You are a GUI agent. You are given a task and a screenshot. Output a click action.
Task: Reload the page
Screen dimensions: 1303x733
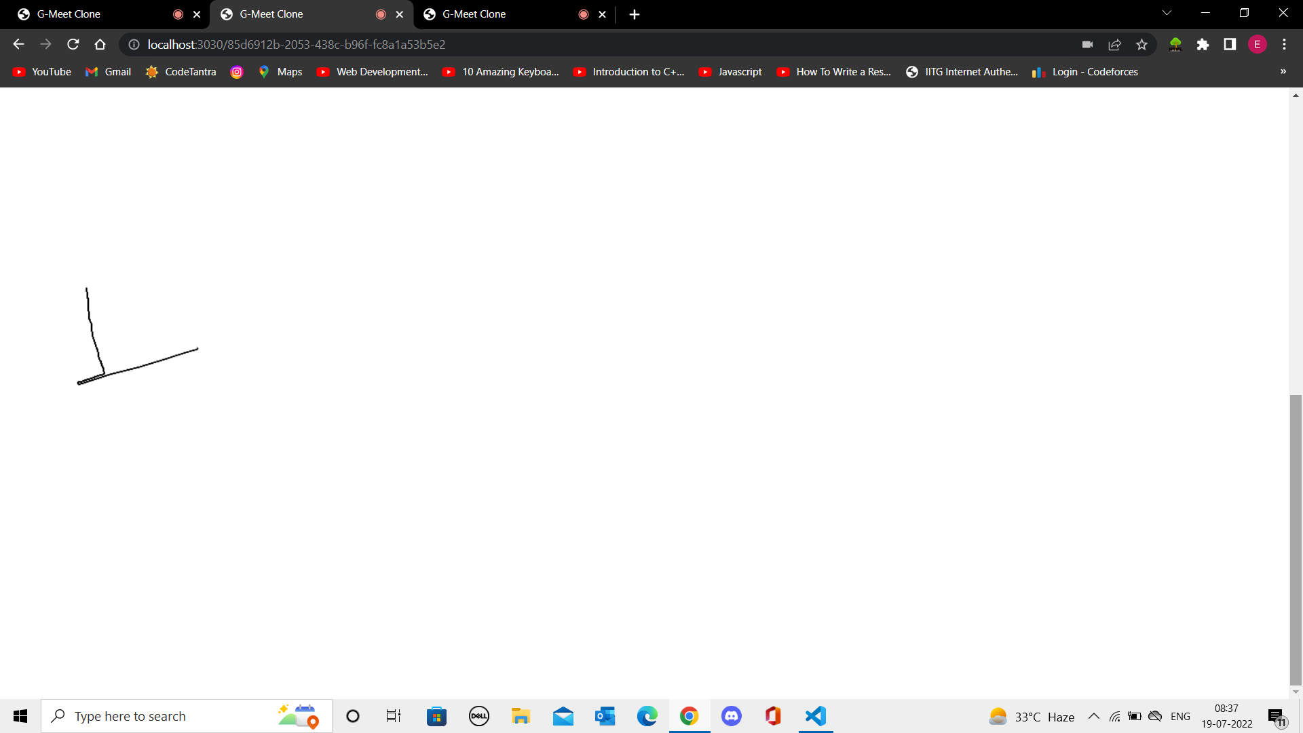73,45
